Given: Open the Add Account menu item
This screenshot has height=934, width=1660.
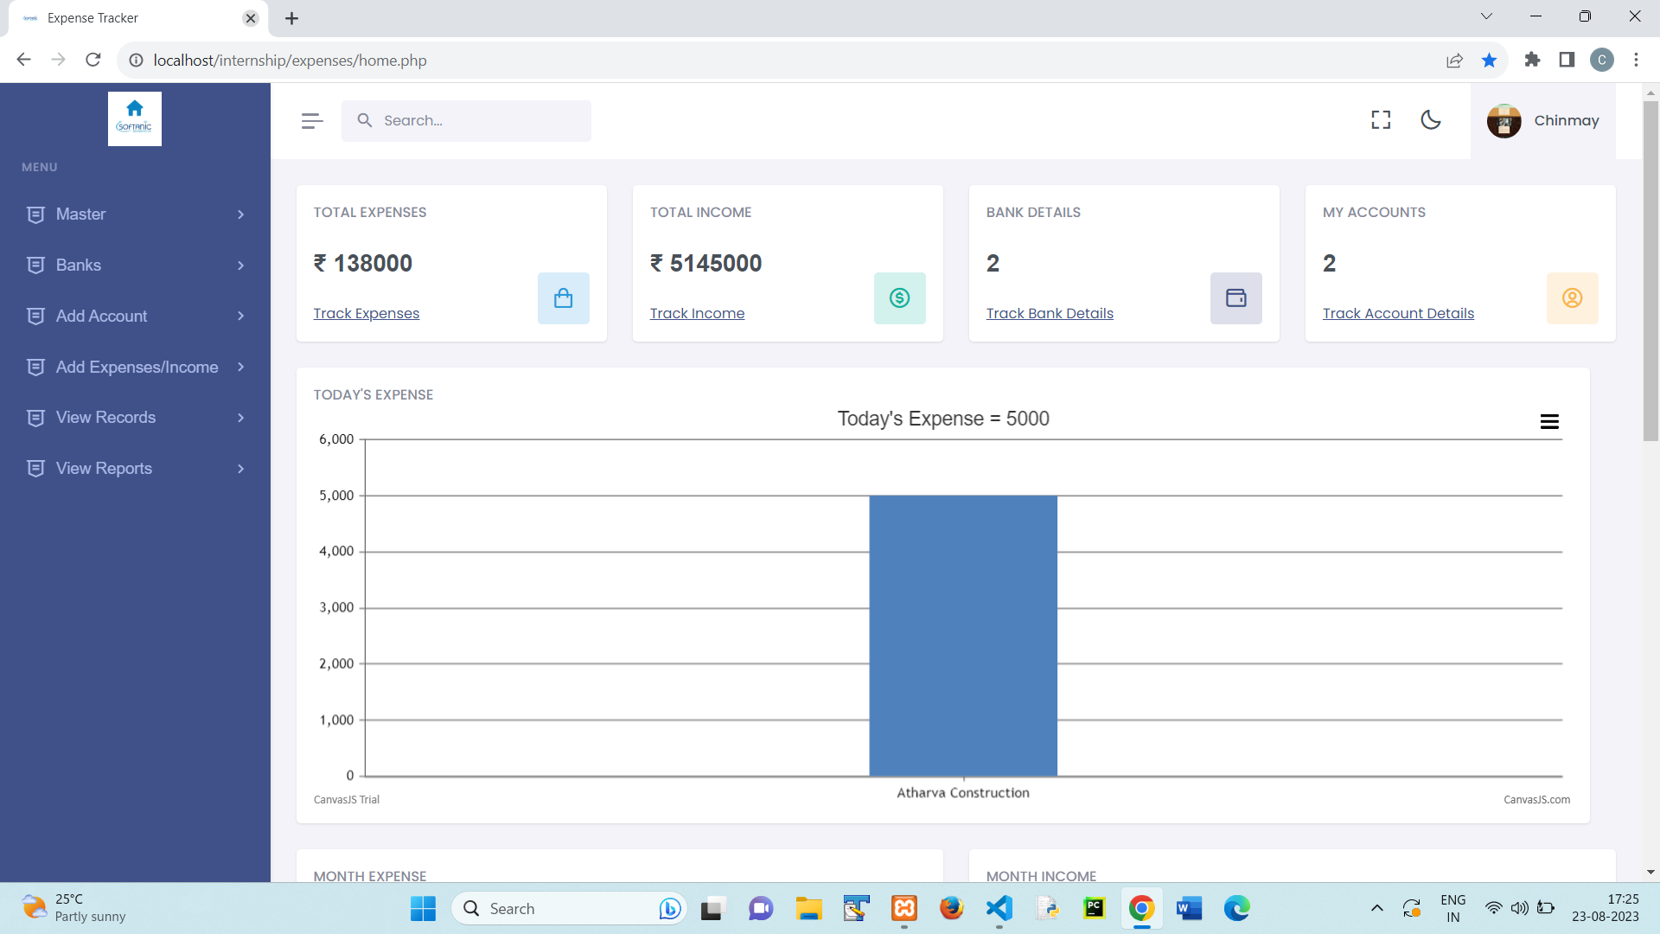Looking at the screenshot, I should coord(135,317).
